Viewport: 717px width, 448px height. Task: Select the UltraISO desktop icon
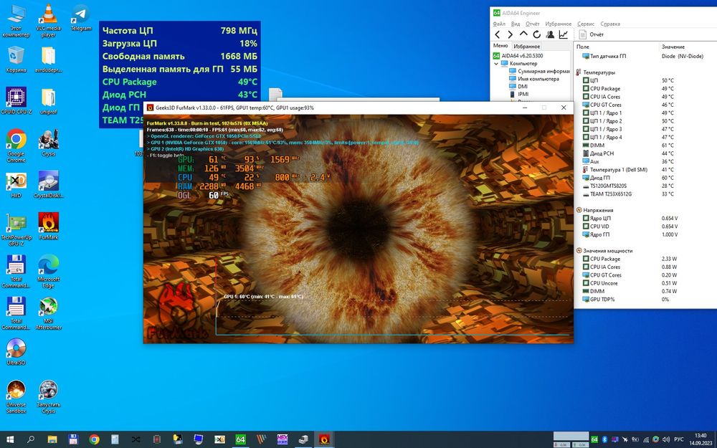click(x=16, y=351)
